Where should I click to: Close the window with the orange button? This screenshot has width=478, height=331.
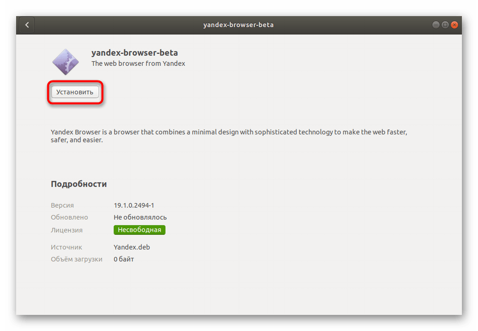[x=454, y=25]
